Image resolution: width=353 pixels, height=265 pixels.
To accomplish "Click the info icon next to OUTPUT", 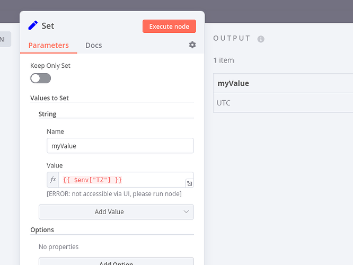I will click(x=261, y=39).
